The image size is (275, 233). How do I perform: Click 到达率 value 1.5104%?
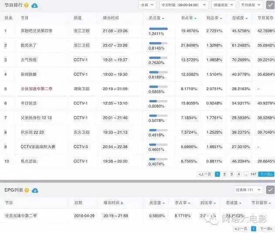click(x=214, y=74)
